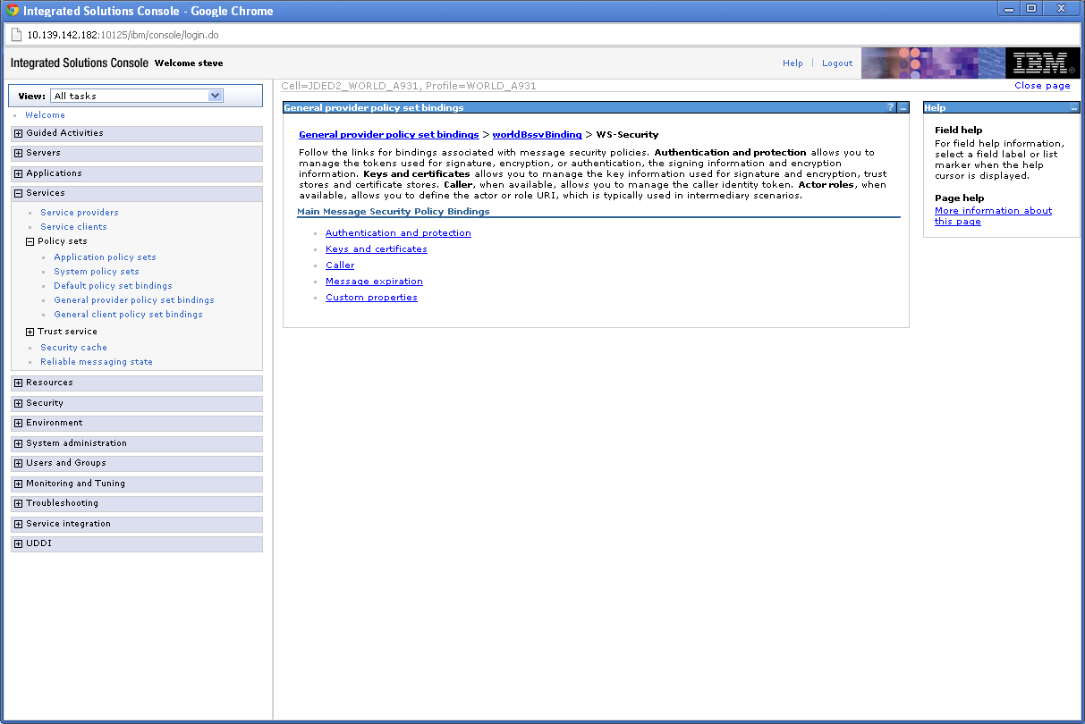Expand the Servers section
Image resolution: width=1085 pixels, height=724 pixels.
[18, 154]
